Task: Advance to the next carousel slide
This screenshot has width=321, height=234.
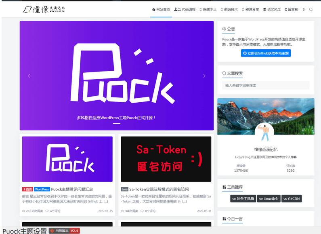Action: tap(204, 76)
